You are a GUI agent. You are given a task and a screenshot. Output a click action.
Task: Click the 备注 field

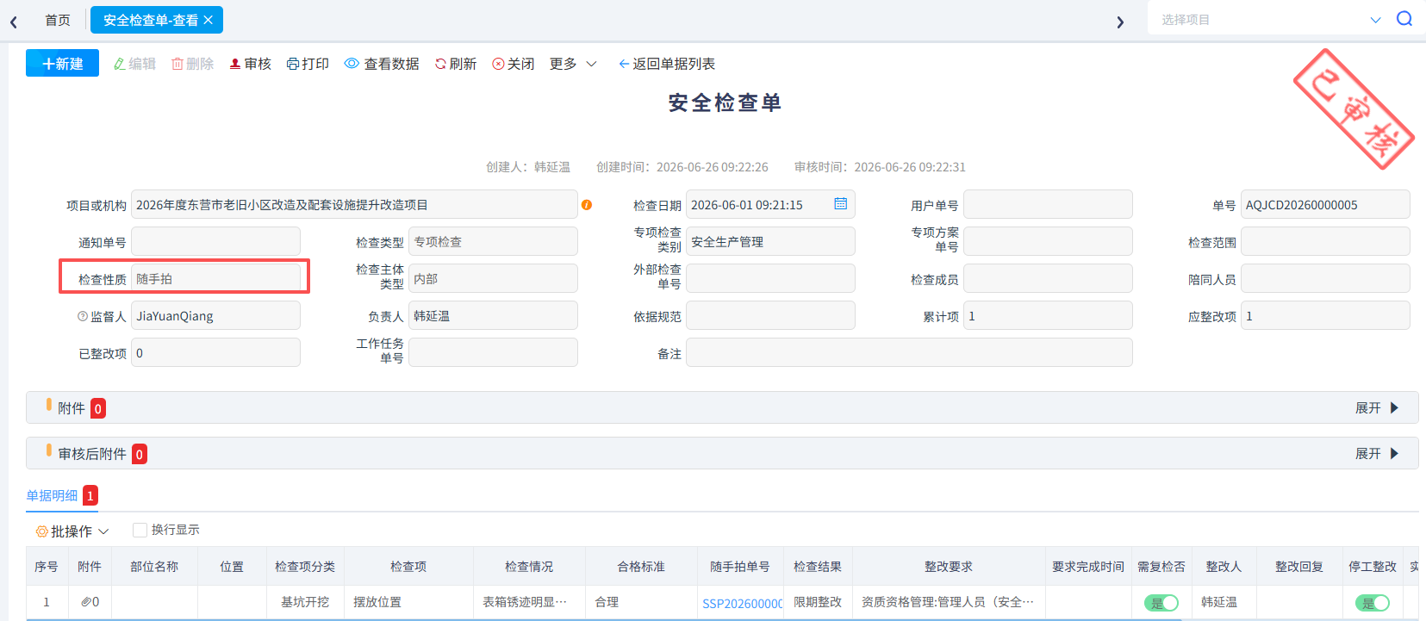click(x=909, y=353)
